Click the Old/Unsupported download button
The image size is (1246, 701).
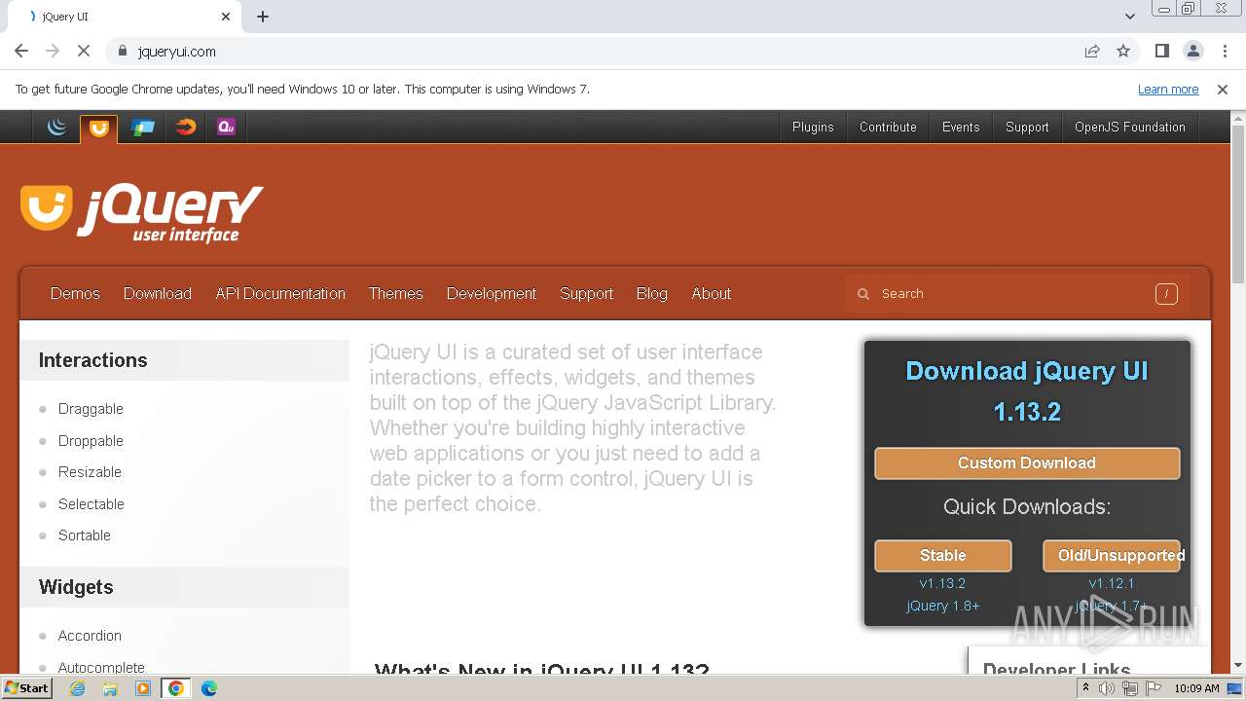[x=1112, y=555]
